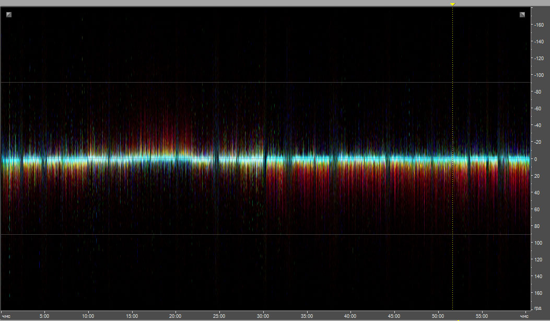Click the upper horizontal -90 degree guideline
Image resolution: width=550 pixels, height=321 pixels.
coord(261,83)
